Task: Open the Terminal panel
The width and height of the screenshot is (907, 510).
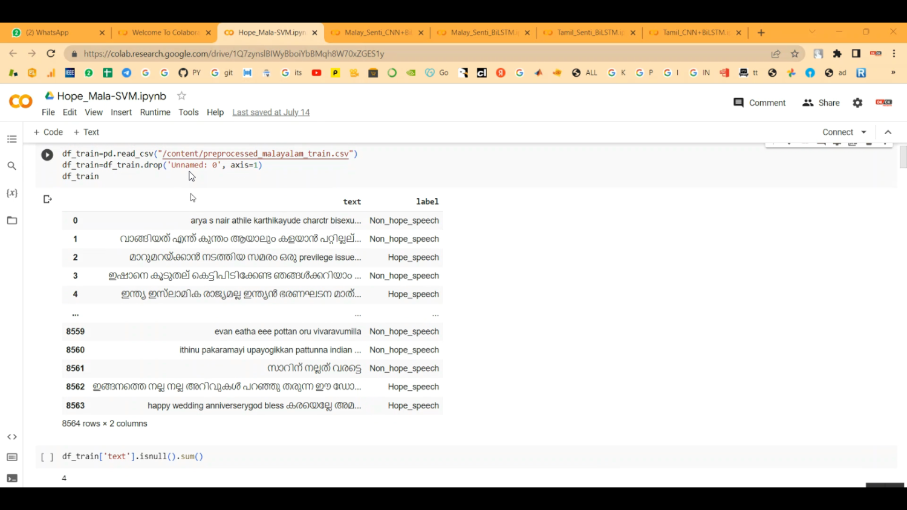Action: pos(11,478)
